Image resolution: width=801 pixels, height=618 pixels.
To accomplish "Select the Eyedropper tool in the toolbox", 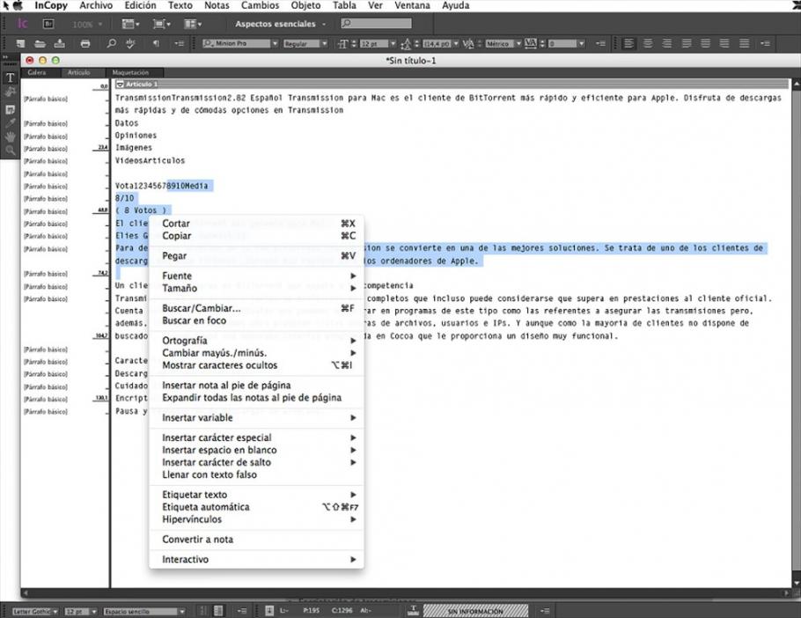I will [x=11, y=122].
